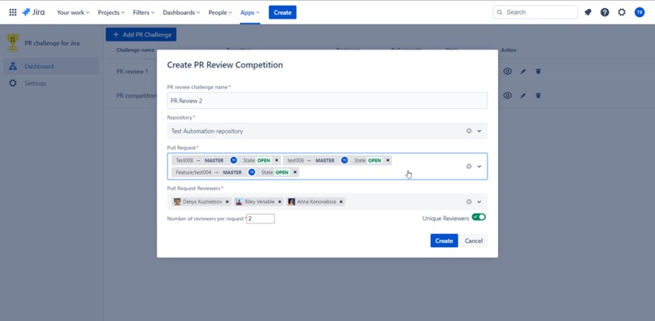Click Add PR Challenge button
Image resolution: width=655 pixels, height=321 pixels.
click(141, 35)
